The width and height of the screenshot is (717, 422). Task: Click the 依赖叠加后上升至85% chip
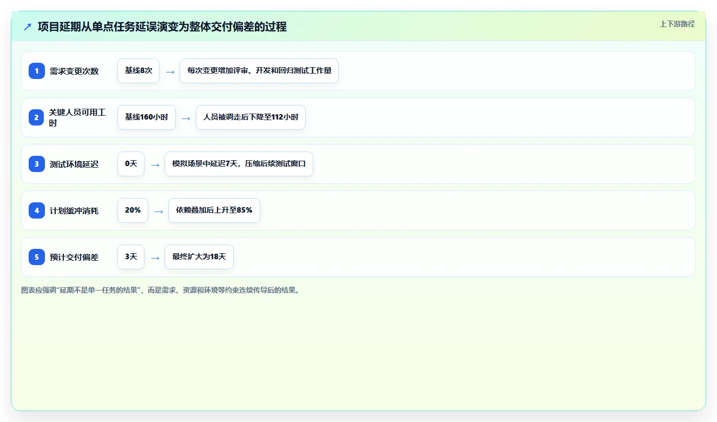point(214,210)
